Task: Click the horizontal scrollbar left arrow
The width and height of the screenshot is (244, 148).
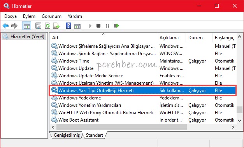Action: [53, 127]
